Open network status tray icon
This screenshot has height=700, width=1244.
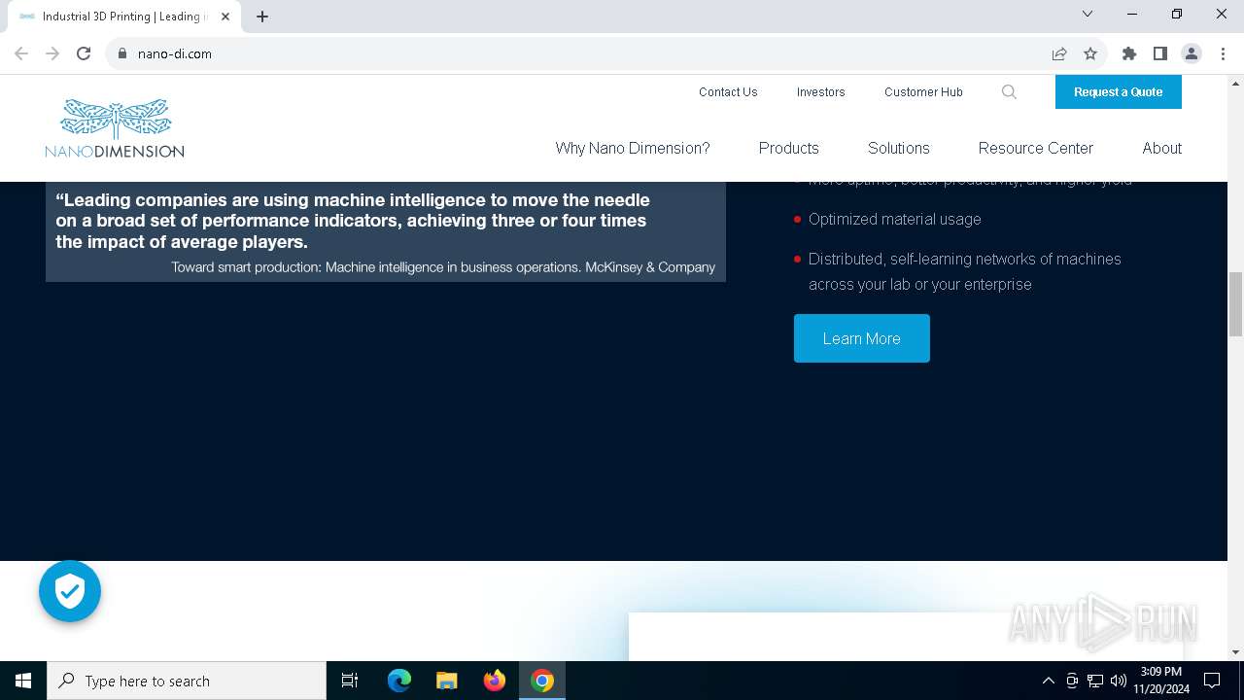(x=1095, y=681)
